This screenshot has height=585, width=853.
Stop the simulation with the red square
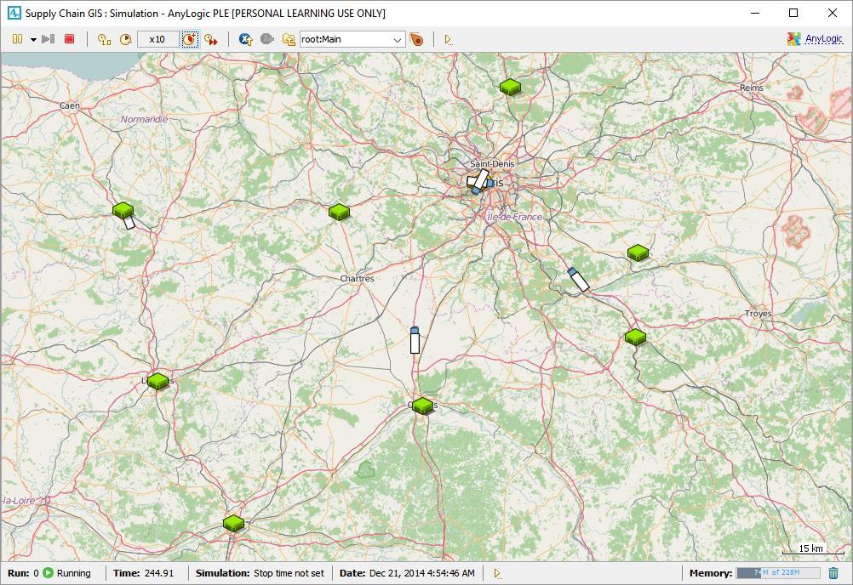click(69, 39)
